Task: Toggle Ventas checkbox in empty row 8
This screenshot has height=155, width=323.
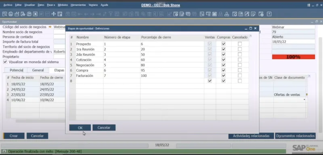Action: pyautogui.click(x=210, y=81)
